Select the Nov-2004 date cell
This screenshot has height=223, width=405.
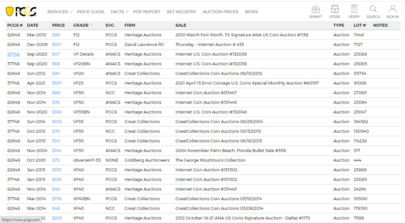tap(37, 150)
